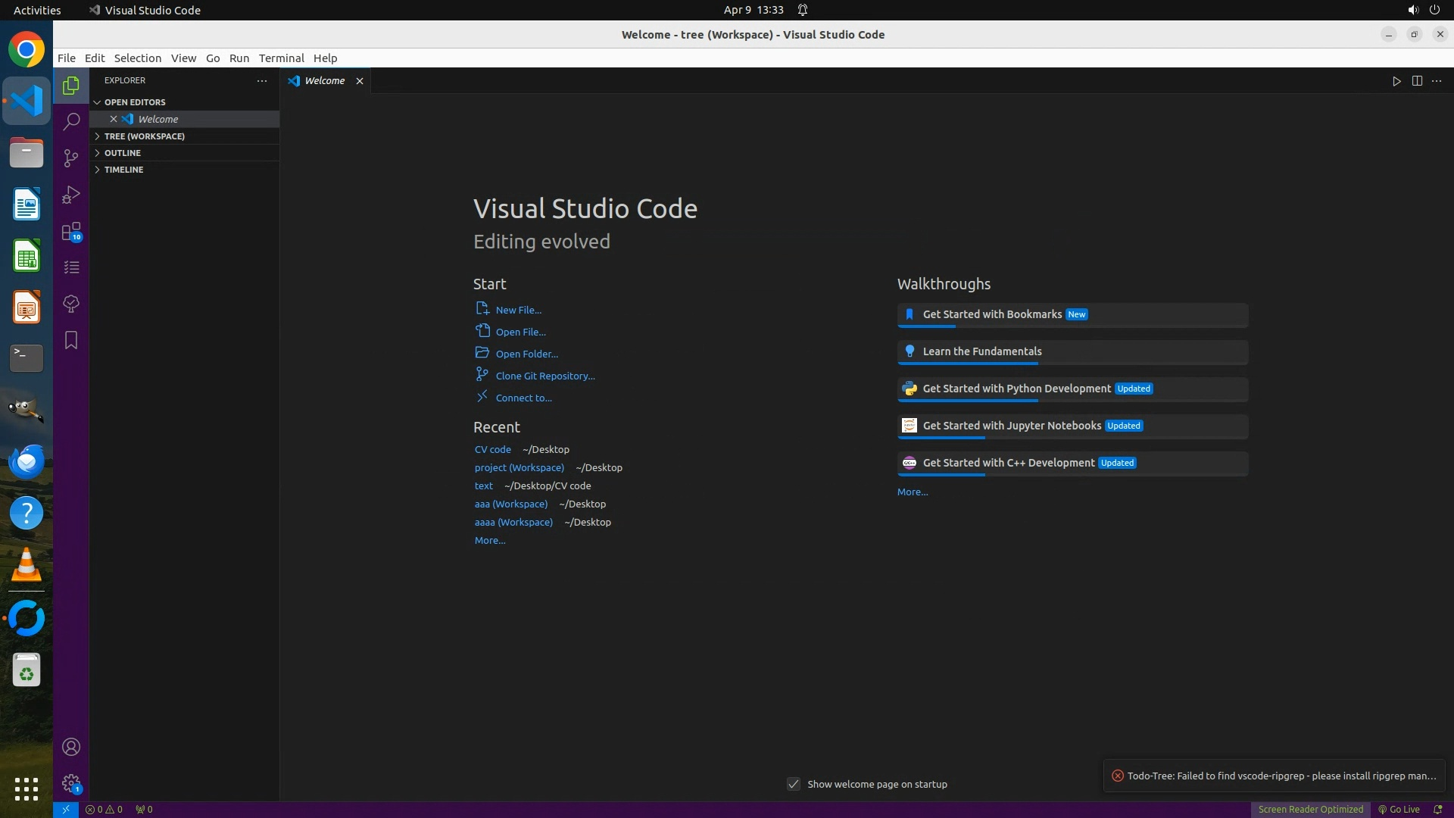Open Get Started with Python Development walkthrough
Viewport: 1454px width, 818px height.
(1016, 389)
